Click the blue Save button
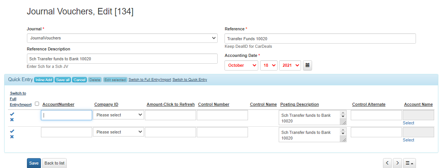 click(x=34, y=163)
